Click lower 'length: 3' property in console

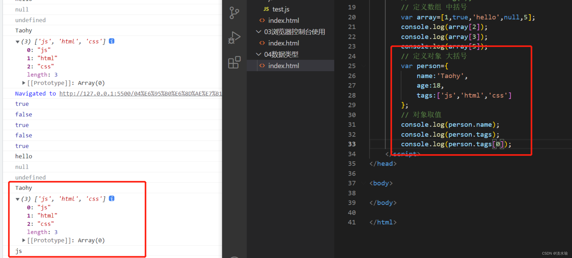point(42,232)
